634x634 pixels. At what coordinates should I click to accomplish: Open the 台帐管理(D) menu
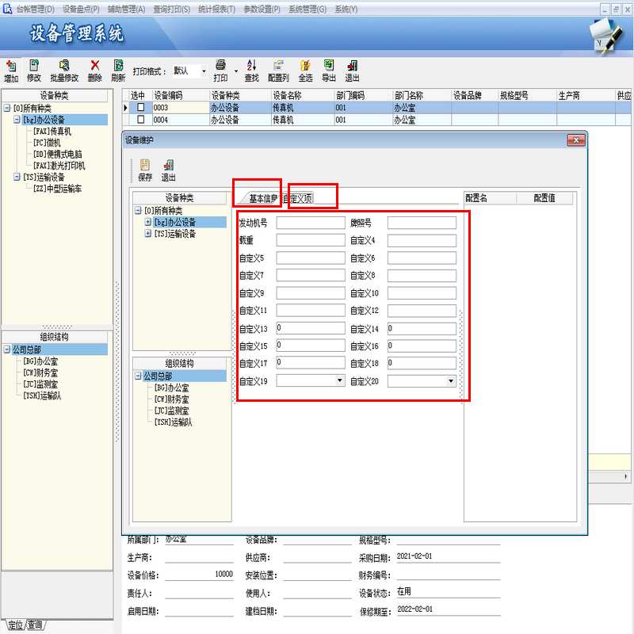click(35, 9)
